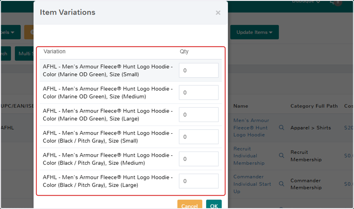Open the Update Items dropdown
This screenshot has width=354, height=209.
click(254, 32)
